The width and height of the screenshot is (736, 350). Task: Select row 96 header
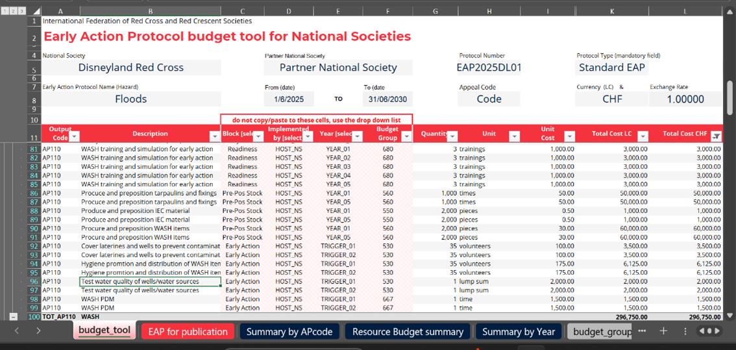click(x=34, y=281)
